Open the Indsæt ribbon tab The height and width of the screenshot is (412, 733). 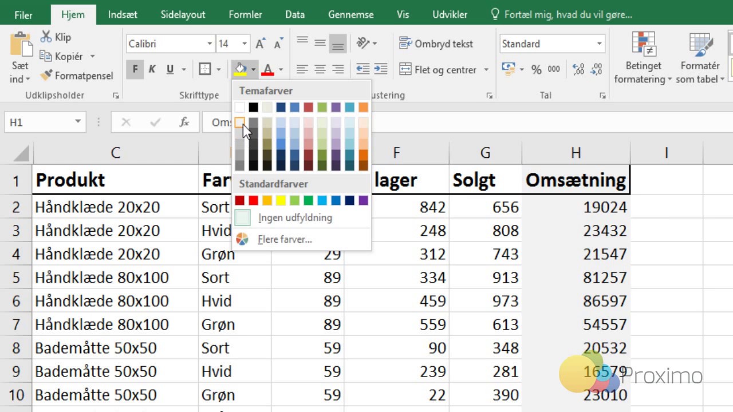[x=123, y=15]
